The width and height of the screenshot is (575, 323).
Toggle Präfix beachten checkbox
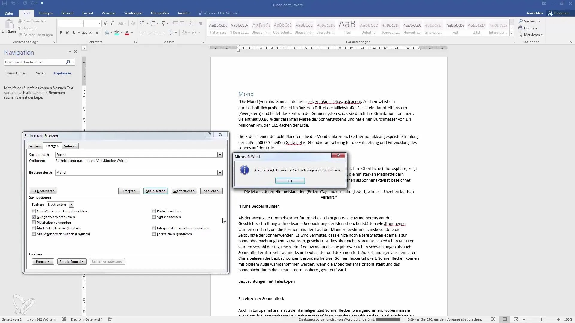[x=154, y=211]
